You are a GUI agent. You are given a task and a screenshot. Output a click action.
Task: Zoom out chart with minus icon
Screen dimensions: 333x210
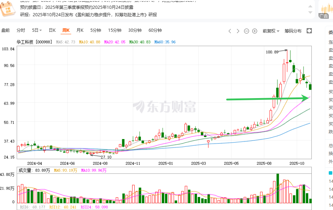(x=246, y=31)
